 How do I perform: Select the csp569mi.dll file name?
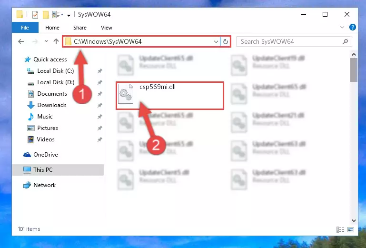tap(158, 87)
